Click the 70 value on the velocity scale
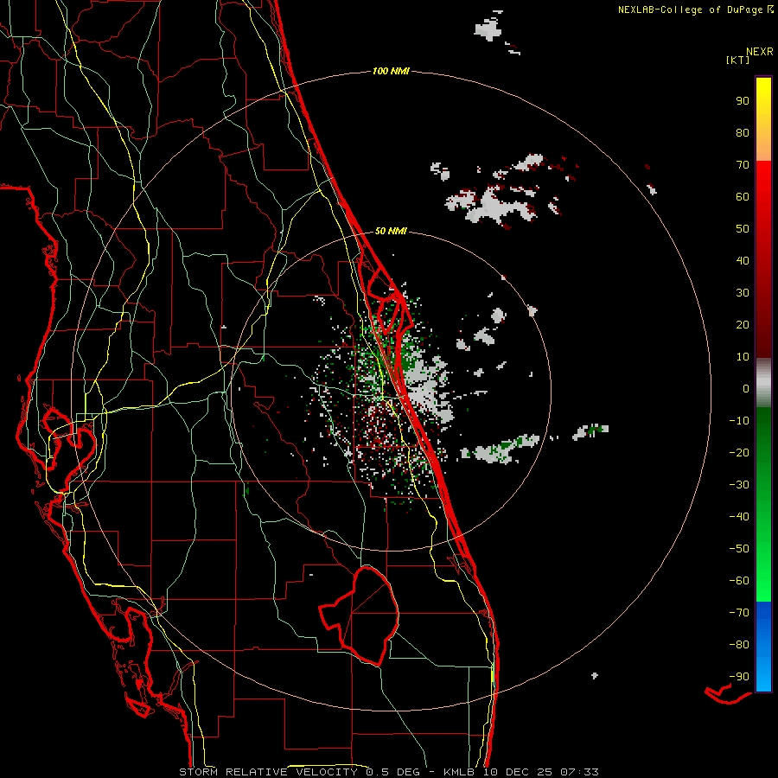The image size is (778, 778). [743, 165]
